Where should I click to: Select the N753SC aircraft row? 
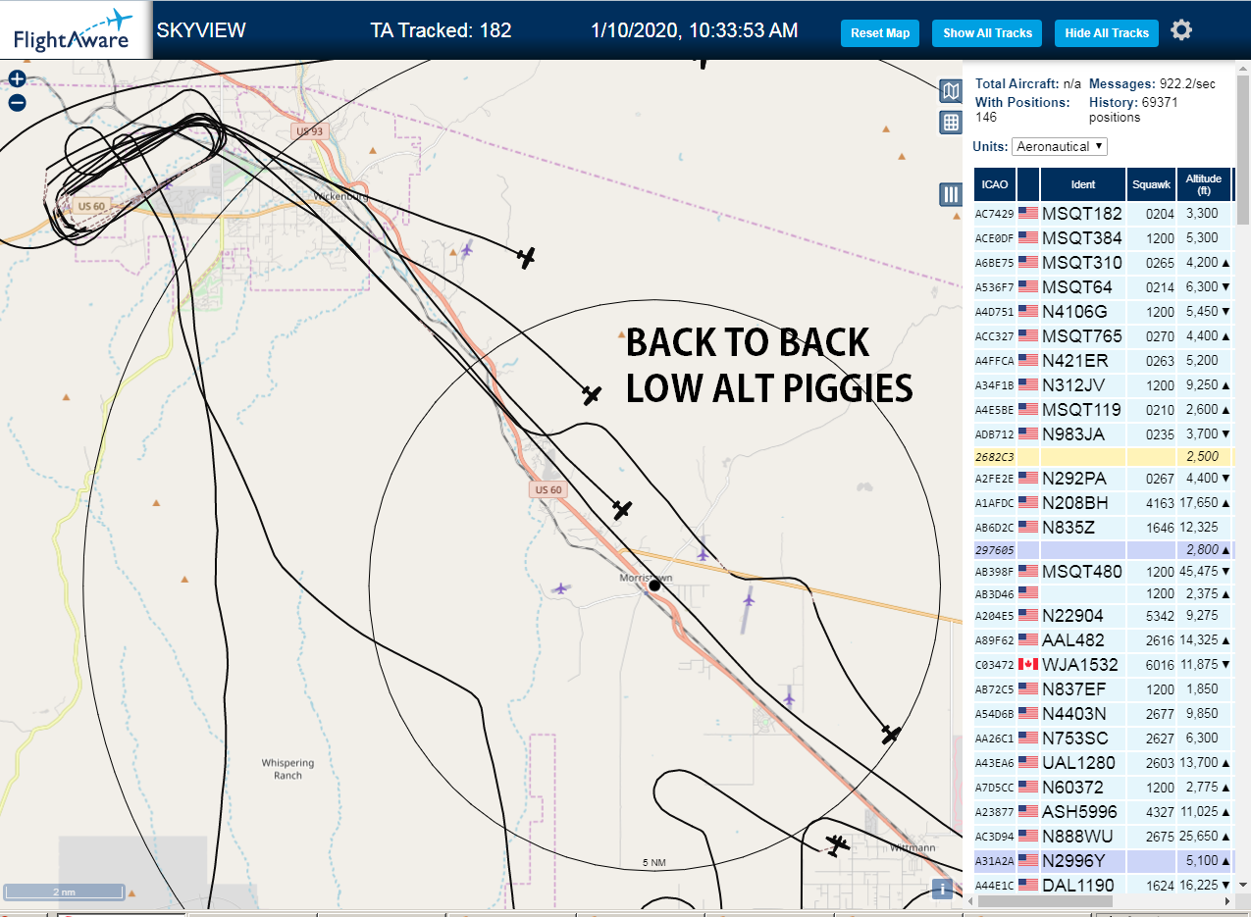click(x=1104, y=738)
